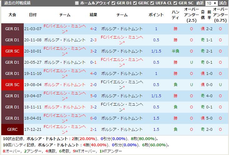Click FCバイエルン・ミュンヘン home team on 17-12-21
Screen dimensions: 229x155
tap(65, 130)
